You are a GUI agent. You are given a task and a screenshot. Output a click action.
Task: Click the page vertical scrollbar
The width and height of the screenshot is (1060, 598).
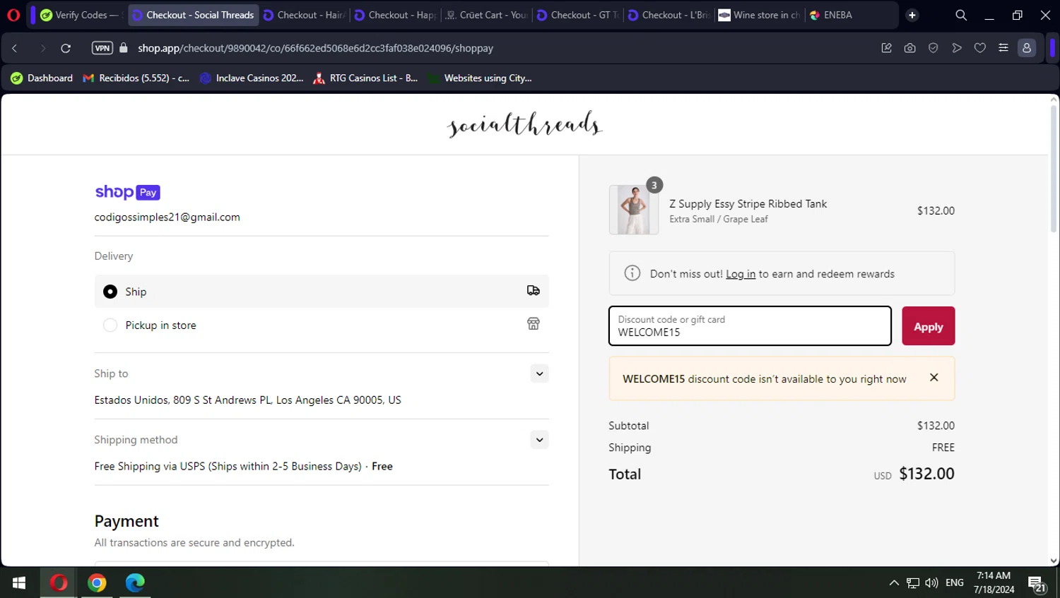click(1054, 169)
